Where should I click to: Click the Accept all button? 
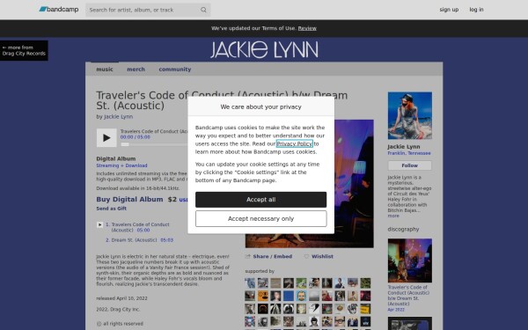tap(260, 200)
